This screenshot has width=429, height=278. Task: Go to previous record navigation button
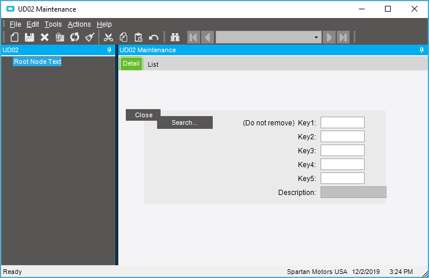click(208, 37)
